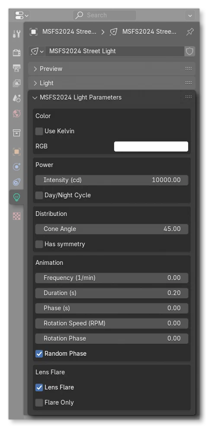Open the Scene properties tab
This screenshot has height=428, width=208.
(16, 98)
